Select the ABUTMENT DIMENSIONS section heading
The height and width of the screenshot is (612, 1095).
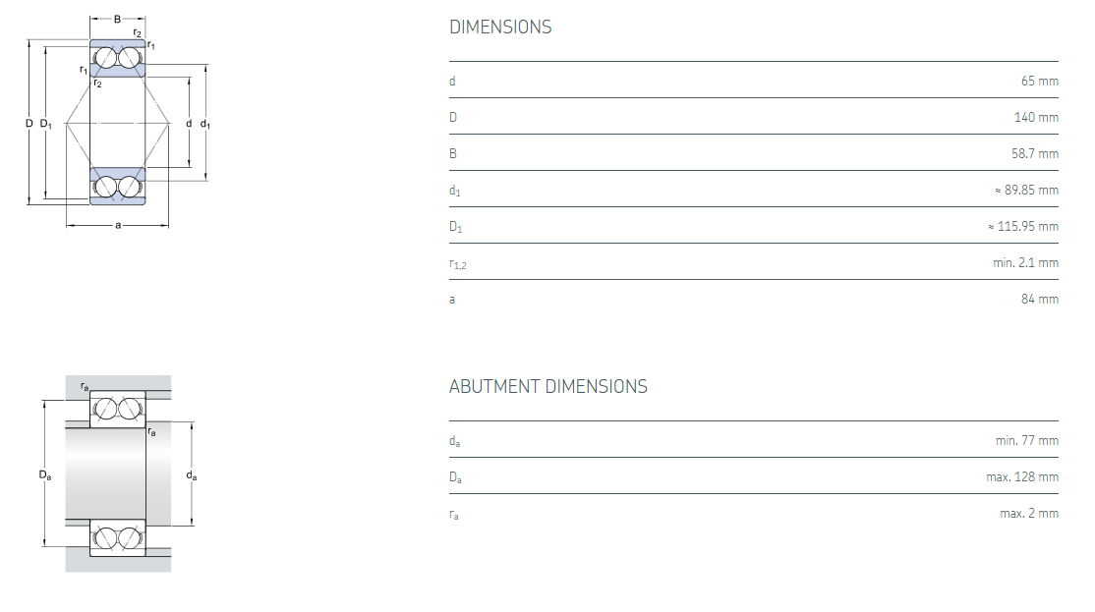(547, 387)
